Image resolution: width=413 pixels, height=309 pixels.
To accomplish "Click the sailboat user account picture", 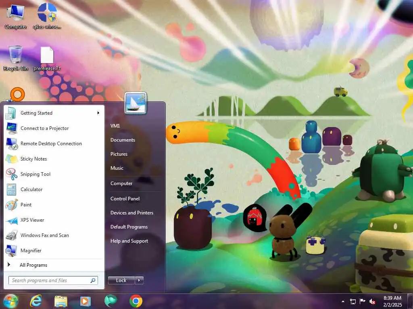I will [136, 103].
